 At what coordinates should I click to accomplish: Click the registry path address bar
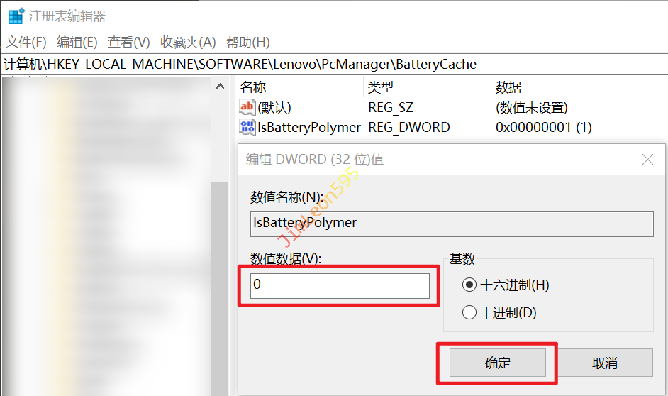[333, 65]
